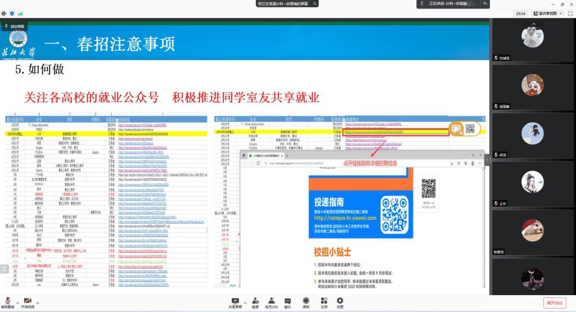576x312 pixels.
Task: Click the unmute microphone icon (解除静音)
Action: tap(7, 301)
